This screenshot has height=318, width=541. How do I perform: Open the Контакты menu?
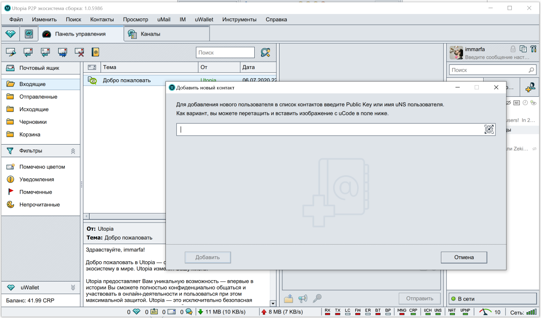[x=102, y=19]
